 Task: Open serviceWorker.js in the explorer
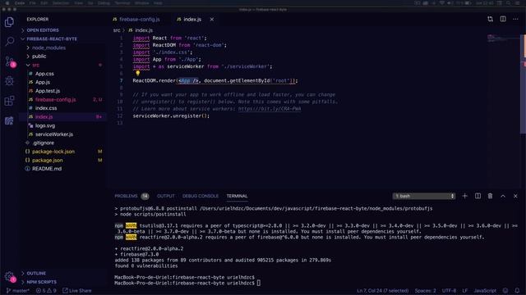click(x=54, y=134)
